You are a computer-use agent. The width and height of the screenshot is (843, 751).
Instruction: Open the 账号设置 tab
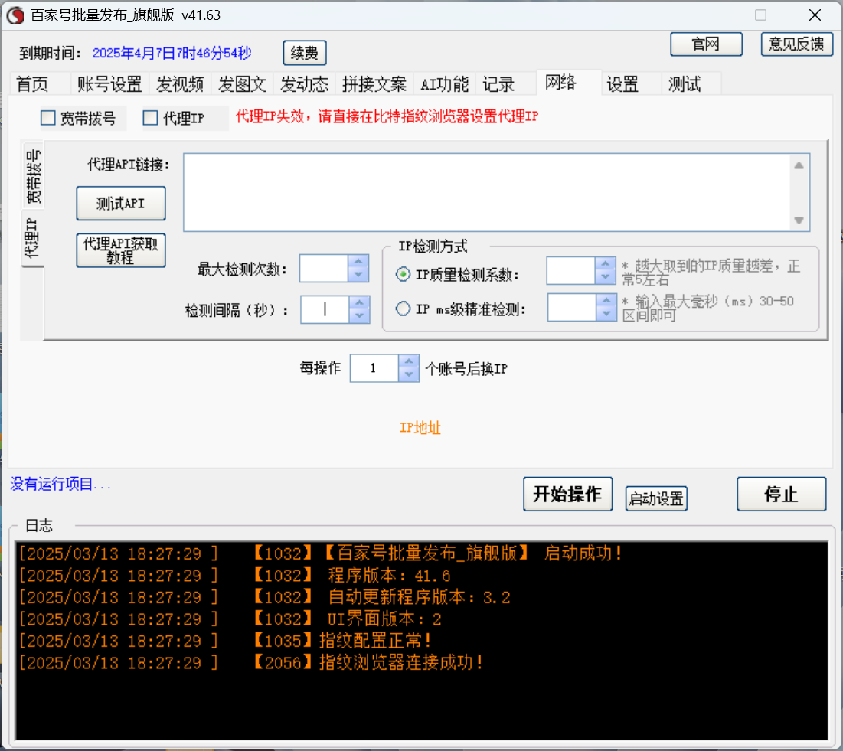coord(109,84)
